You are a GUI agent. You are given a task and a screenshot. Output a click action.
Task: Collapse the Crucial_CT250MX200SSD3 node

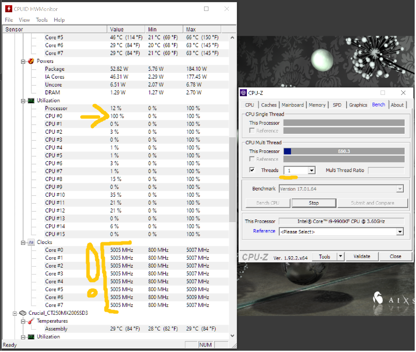pos(15,314)
